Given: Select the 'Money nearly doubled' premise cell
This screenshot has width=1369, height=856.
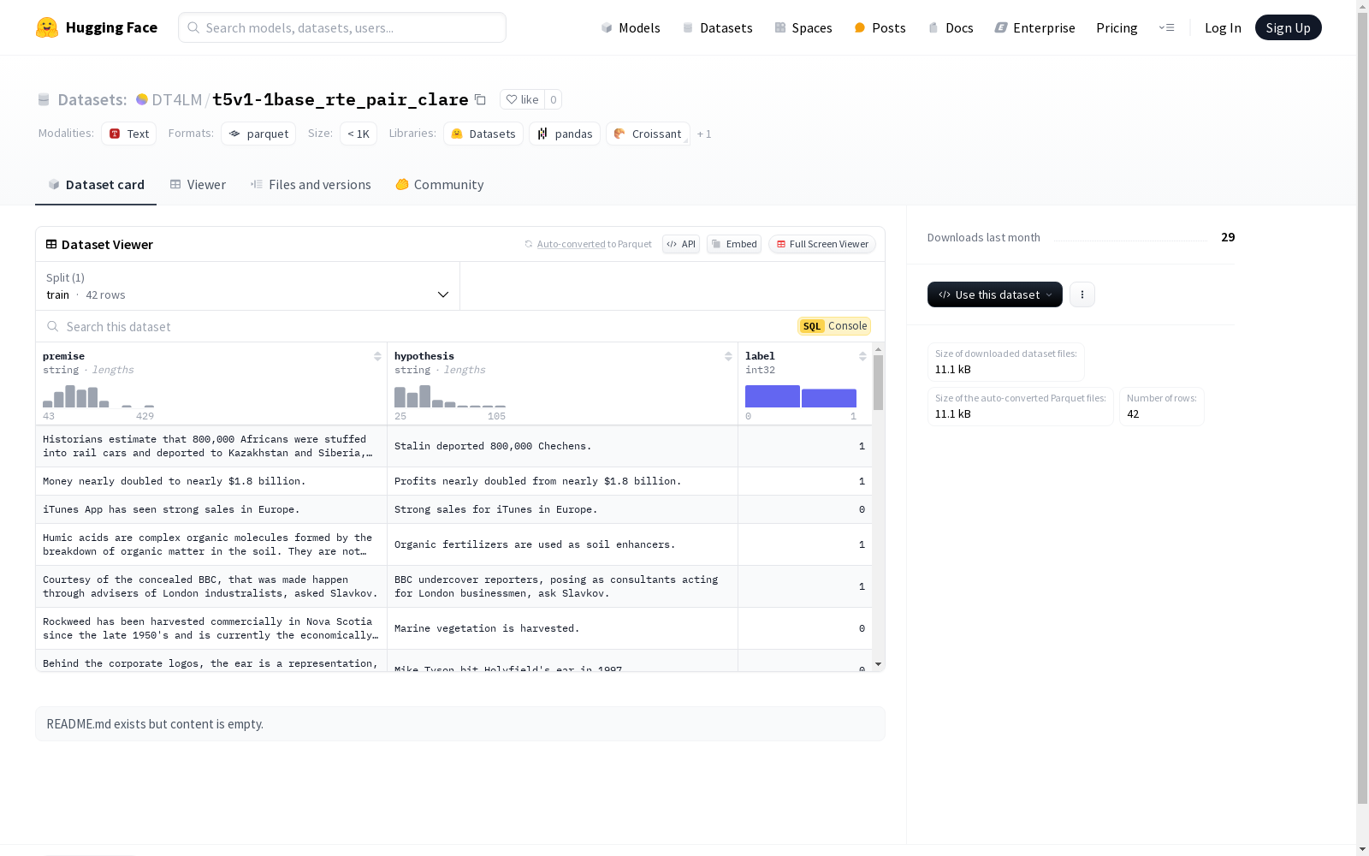Looking at the screenshot, I should pos(211,481).
